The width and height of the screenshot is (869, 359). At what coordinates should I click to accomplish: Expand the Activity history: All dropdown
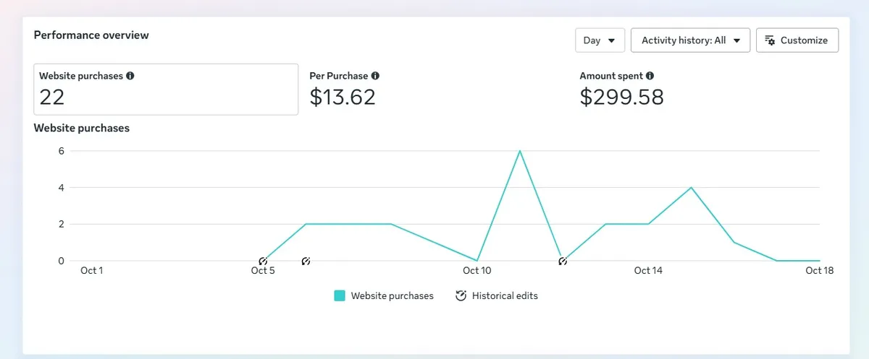click(x=690, y=40)
